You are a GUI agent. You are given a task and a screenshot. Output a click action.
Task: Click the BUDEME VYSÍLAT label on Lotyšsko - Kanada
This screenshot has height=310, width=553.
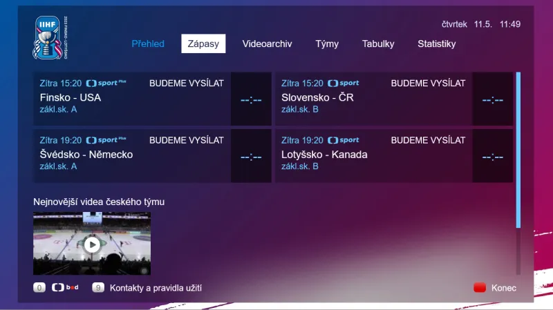(428, 141)
